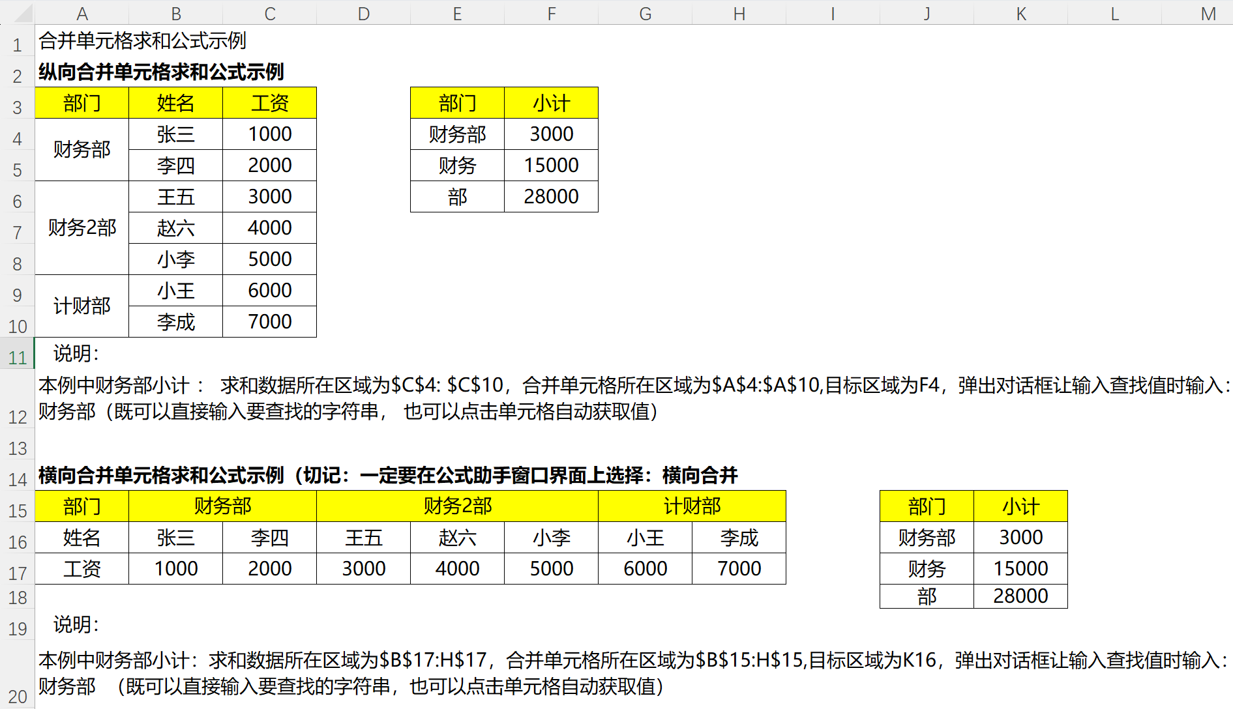Viewport: 1233px width, 709px height.
Task: Click the 赵六 name cell in column B
Action: pyautogui.click(x=176, y=228)
